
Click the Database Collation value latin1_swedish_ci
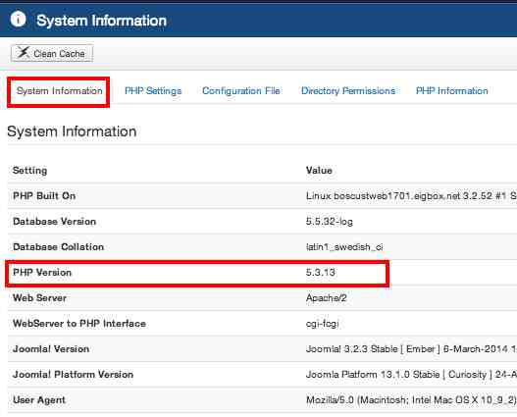pyautogui.click(x=344, y=247)
